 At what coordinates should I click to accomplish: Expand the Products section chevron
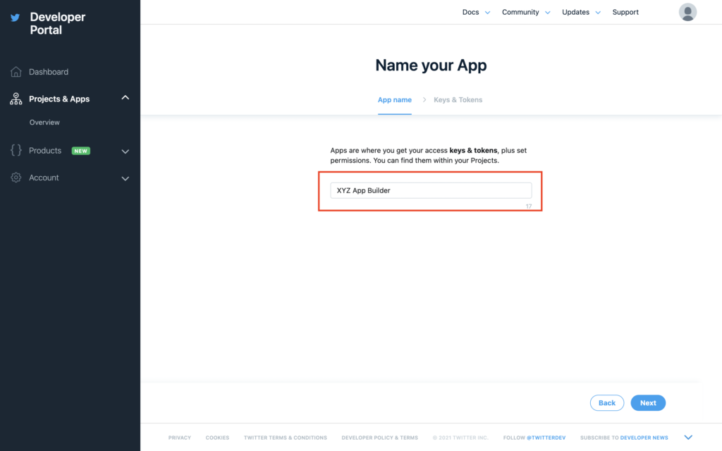pos(126,151)
